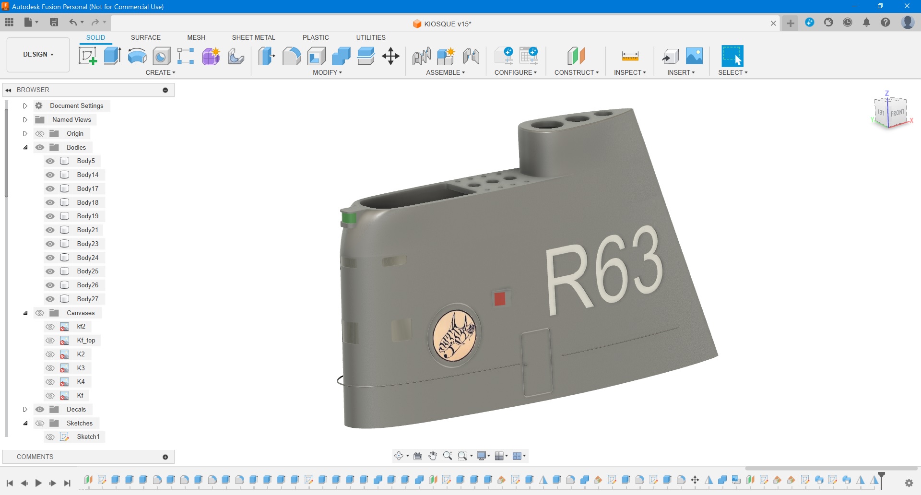Viewport: 921px width, 495px height.
Task: Open the DESIGN workspace dropdown
Action: [38, 55]
